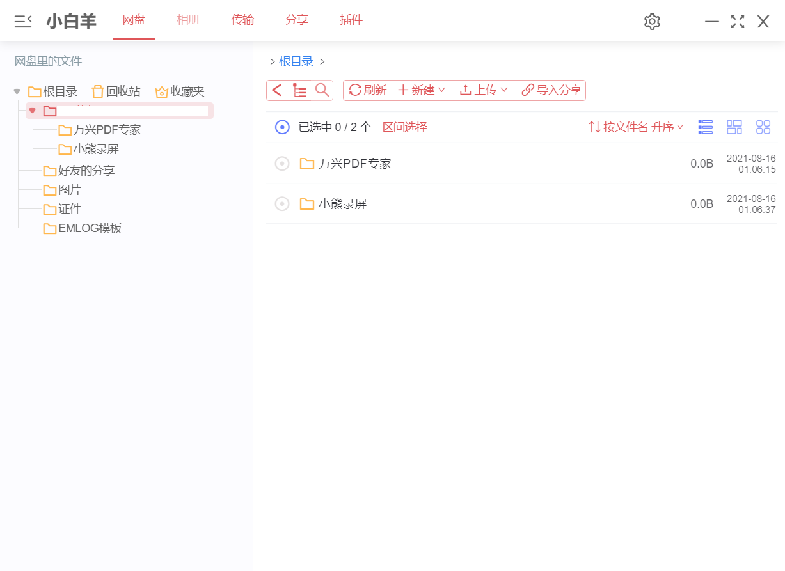Open the 新建 dropdown menu

pyautogui.click(x=422, y=90)
